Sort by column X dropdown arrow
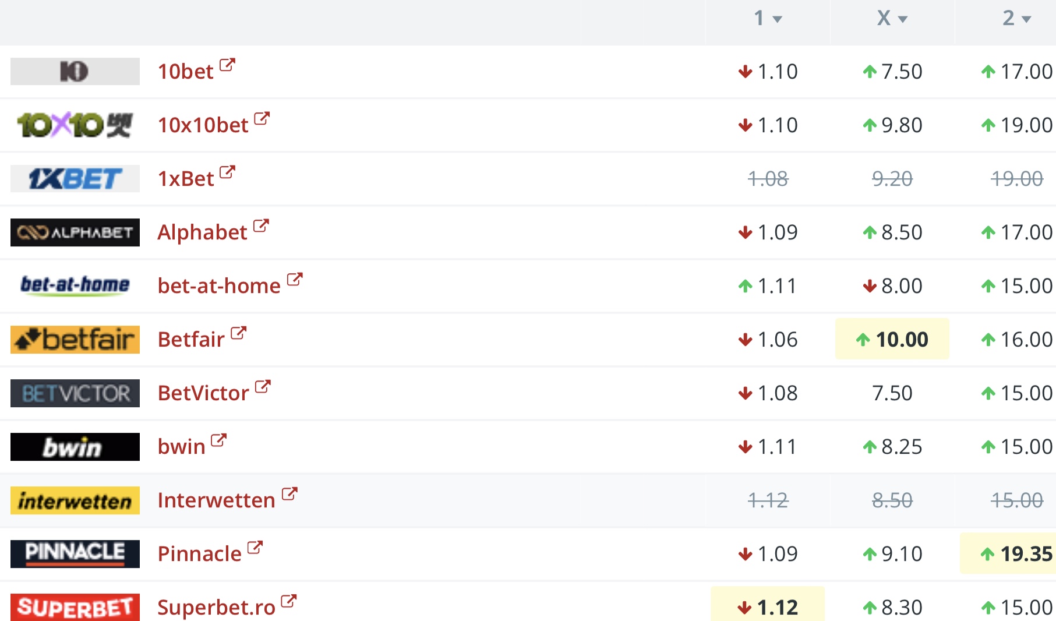Image resolution: width=1056 pixels, height=621 pixels. [x=903, y=19]
